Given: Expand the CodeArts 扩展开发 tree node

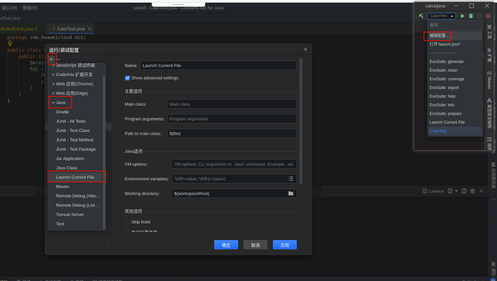Looking at the screenshot, I should [x=53, y=75].
